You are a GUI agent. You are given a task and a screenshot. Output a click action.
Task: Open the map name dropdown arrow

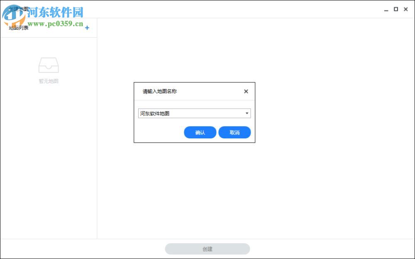247,113
